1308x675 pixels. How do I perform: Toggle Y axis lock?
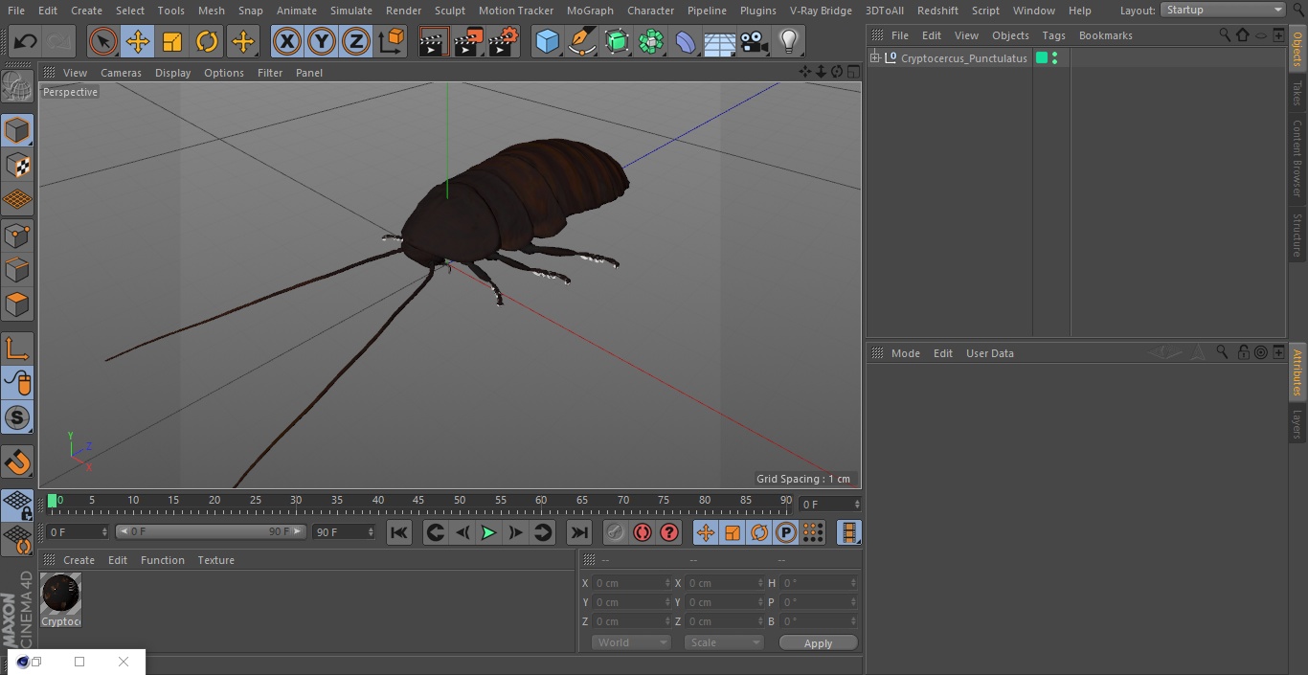point(321,41)
